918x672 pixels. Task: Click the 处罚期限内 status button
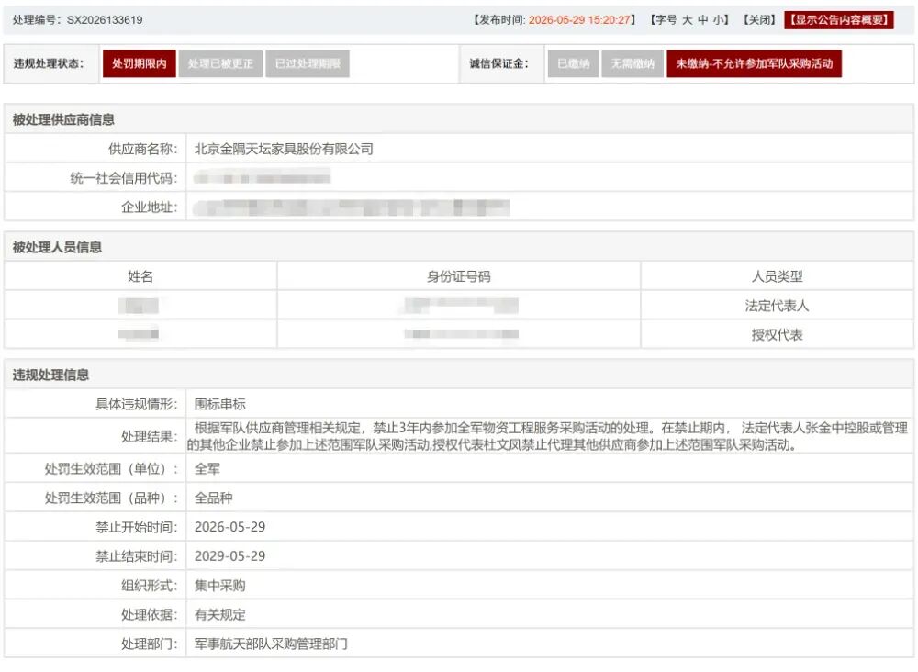point(140,64)
